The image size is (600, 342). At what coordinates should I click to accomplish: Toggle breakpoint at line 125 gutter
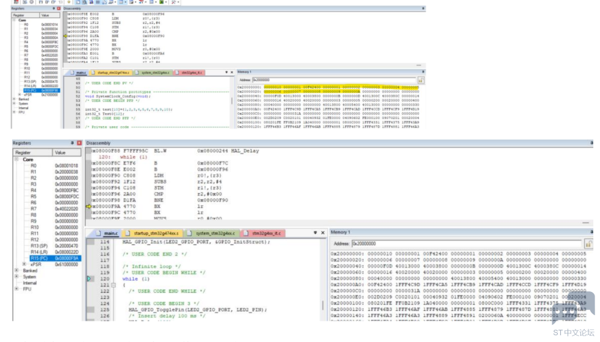[90, 310]
